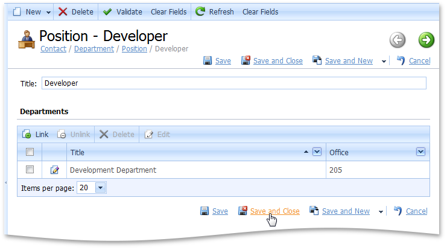Click the top Cancel undo arrow icon
The height and width of the screenshot is (250, 447).
point(401,60)
